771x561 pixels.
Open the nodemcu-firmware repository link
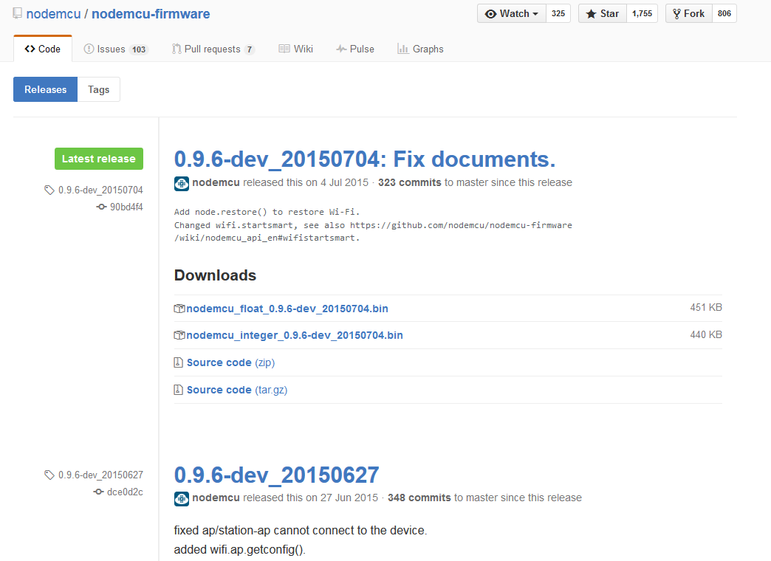(151, 14)
